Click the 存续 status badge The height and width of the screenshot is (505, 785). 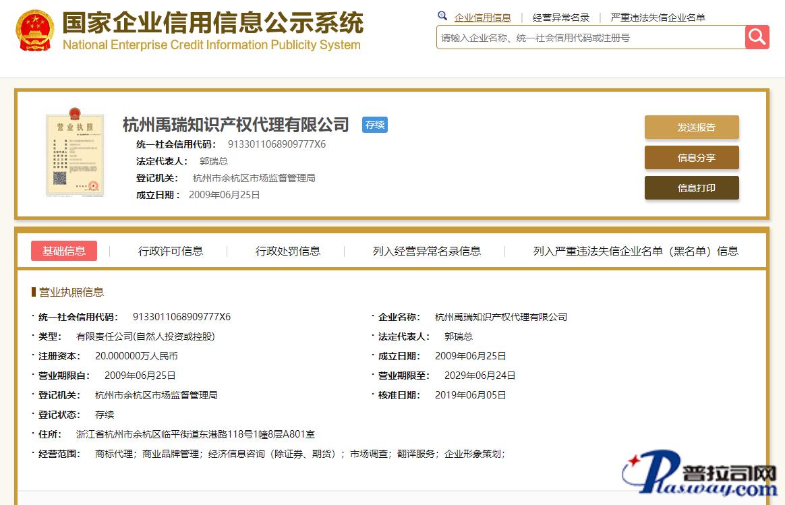[x=375, y=125]
